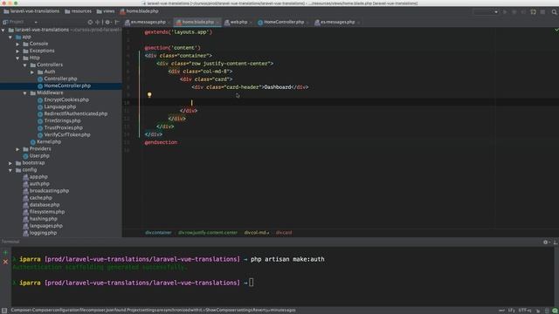The height and width of the screenshot is (314, 559).
Task: Click the terminal prompt input area
Action: pos(252,283)
